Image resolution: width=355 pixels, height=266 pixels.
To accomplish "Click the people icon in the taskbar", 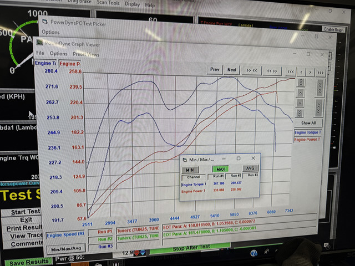I will pyautogui.click(x=266, y=251).
